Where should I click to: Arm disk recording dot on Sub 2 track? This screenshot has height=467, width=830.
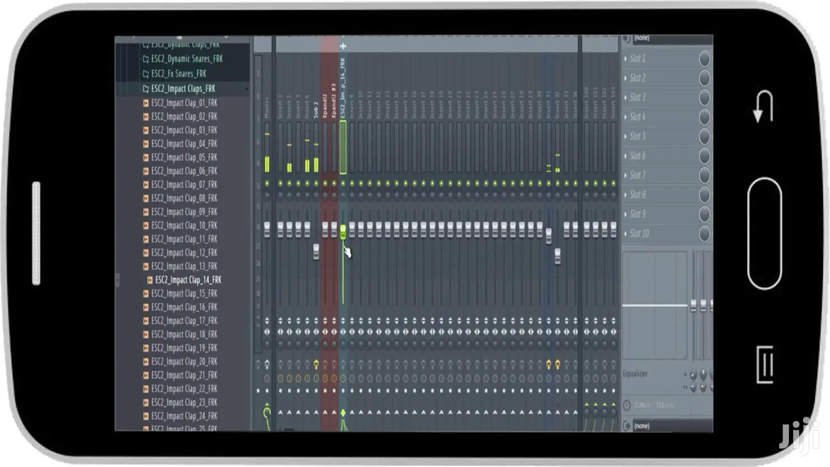tap(316, 391)
